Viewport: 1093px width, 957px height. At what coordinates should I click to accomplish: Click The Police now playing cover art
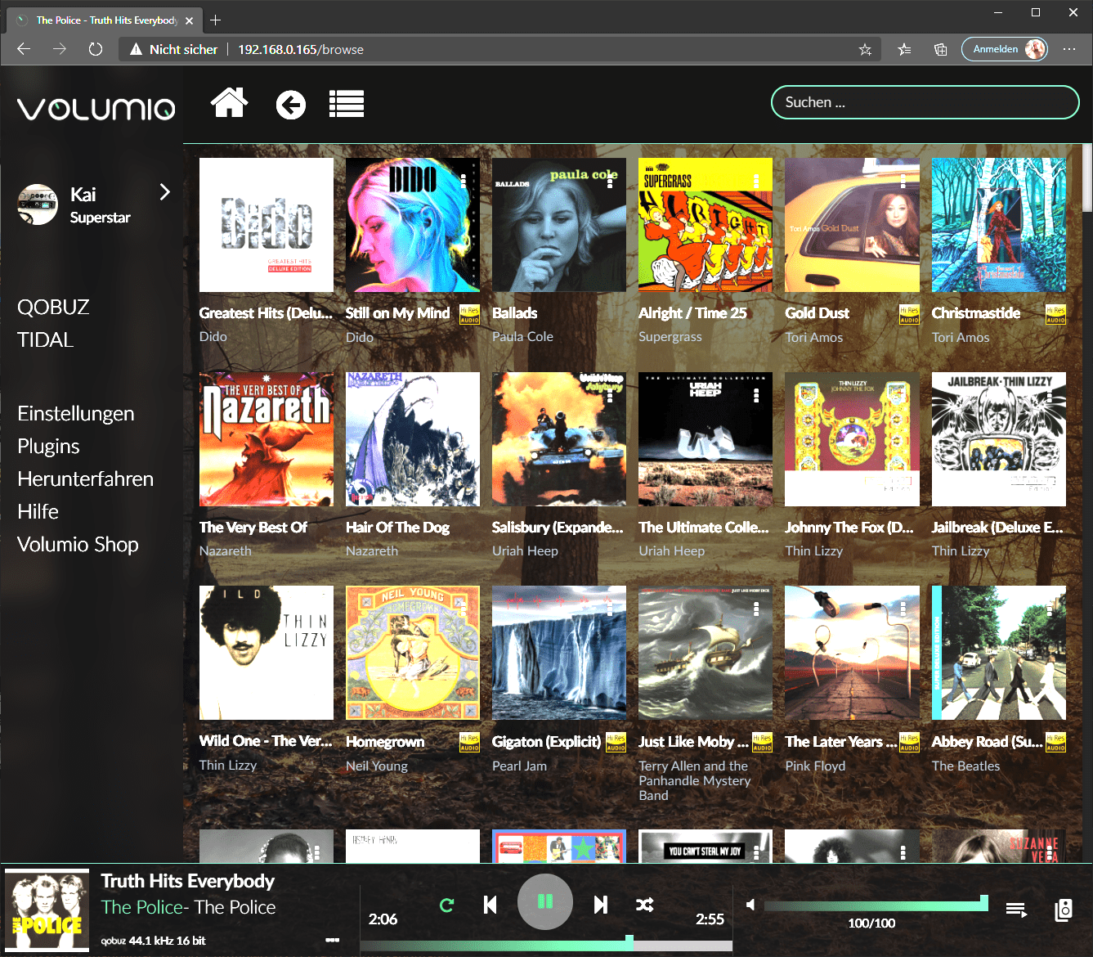pos(47,910)
